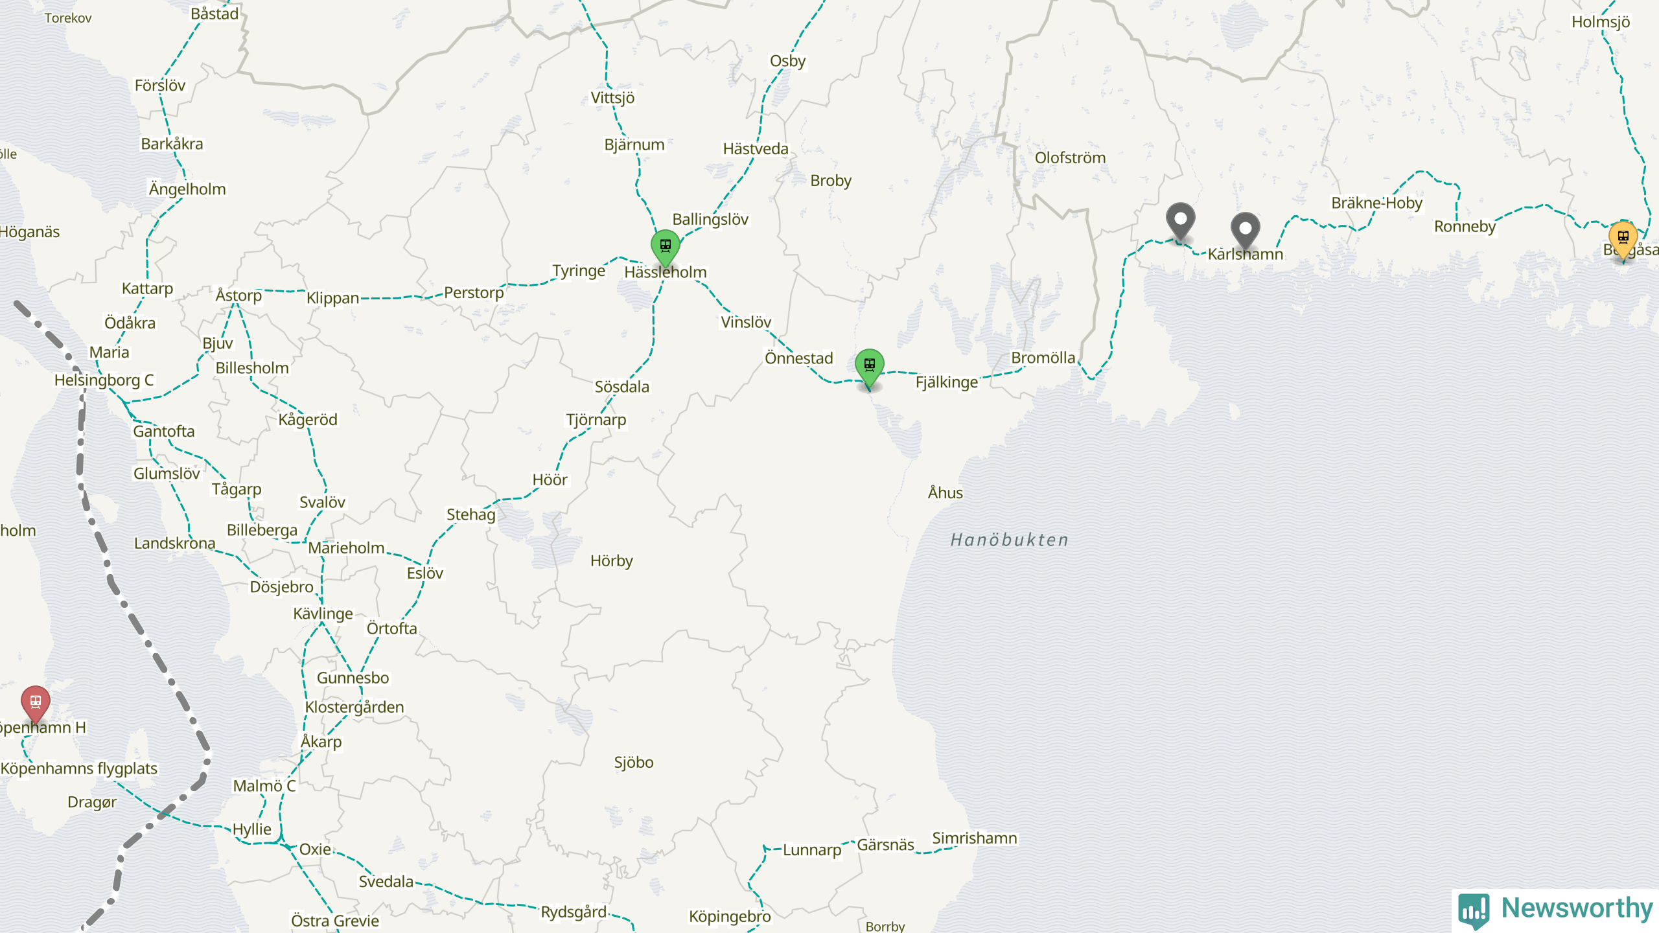Click the Köpenhamns flygplats label
Screen dimensions: 1659x933
click(x=79, y=769)
